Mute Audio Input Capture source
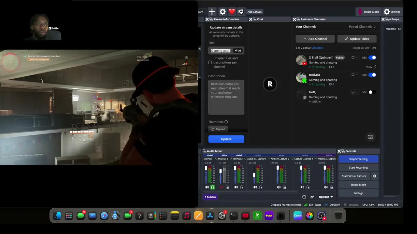Viewport: 417px width, 234px height. 255,187
